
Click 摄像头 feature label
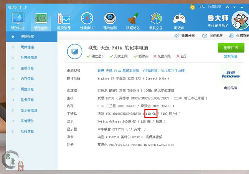143,56
